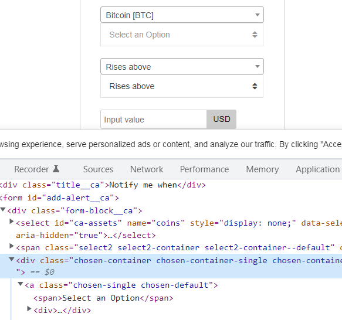Image resolution: width=342 pixels, height=320 pixels.
Task: Open the 'Select an Option' chosen dropdown
Action: (182, 35)
